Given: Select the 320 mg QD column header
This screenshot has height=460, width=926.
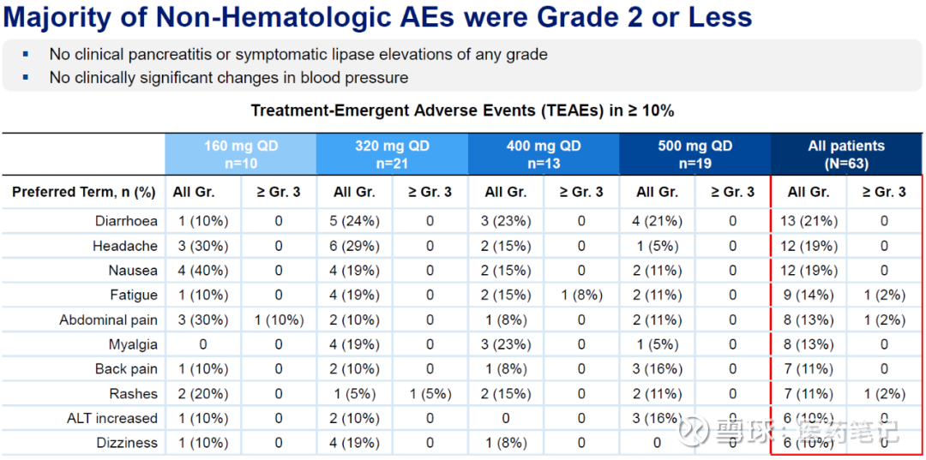Looking at the screenshot, I should (x=392, y=154).
